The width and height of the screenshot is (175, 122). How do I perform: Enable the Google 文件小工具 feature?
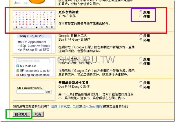point(141,59)
